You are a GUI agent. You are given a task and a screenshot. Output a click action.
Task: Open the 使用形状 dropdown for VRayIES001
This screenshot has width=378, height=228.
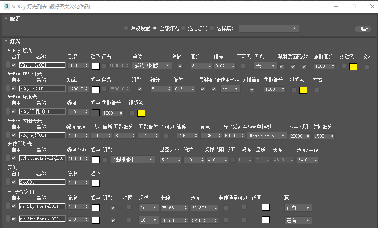click(230, 89)
